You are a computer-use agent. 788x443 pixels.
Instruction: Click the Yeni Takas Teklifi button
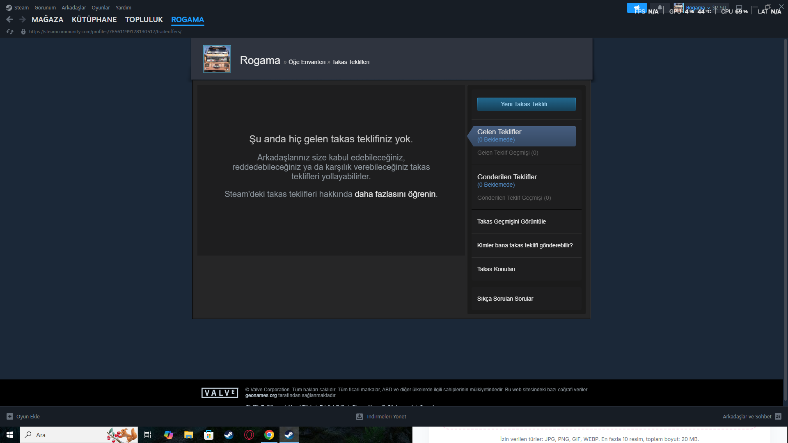tap(527, 104)
